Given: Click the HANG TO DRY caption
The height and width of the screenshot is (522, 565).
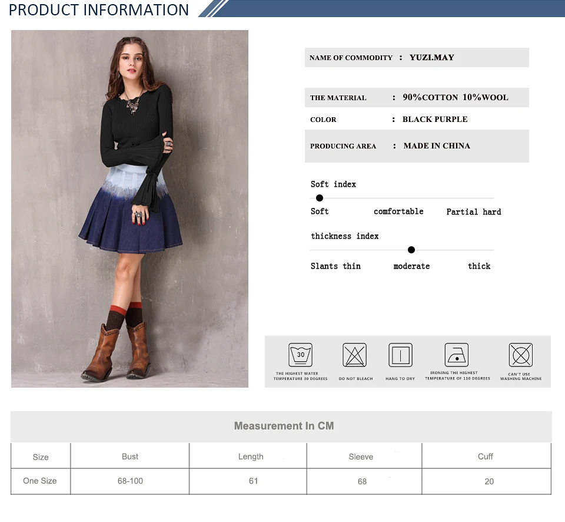Looking at the screenshot, I should point(400,379).
